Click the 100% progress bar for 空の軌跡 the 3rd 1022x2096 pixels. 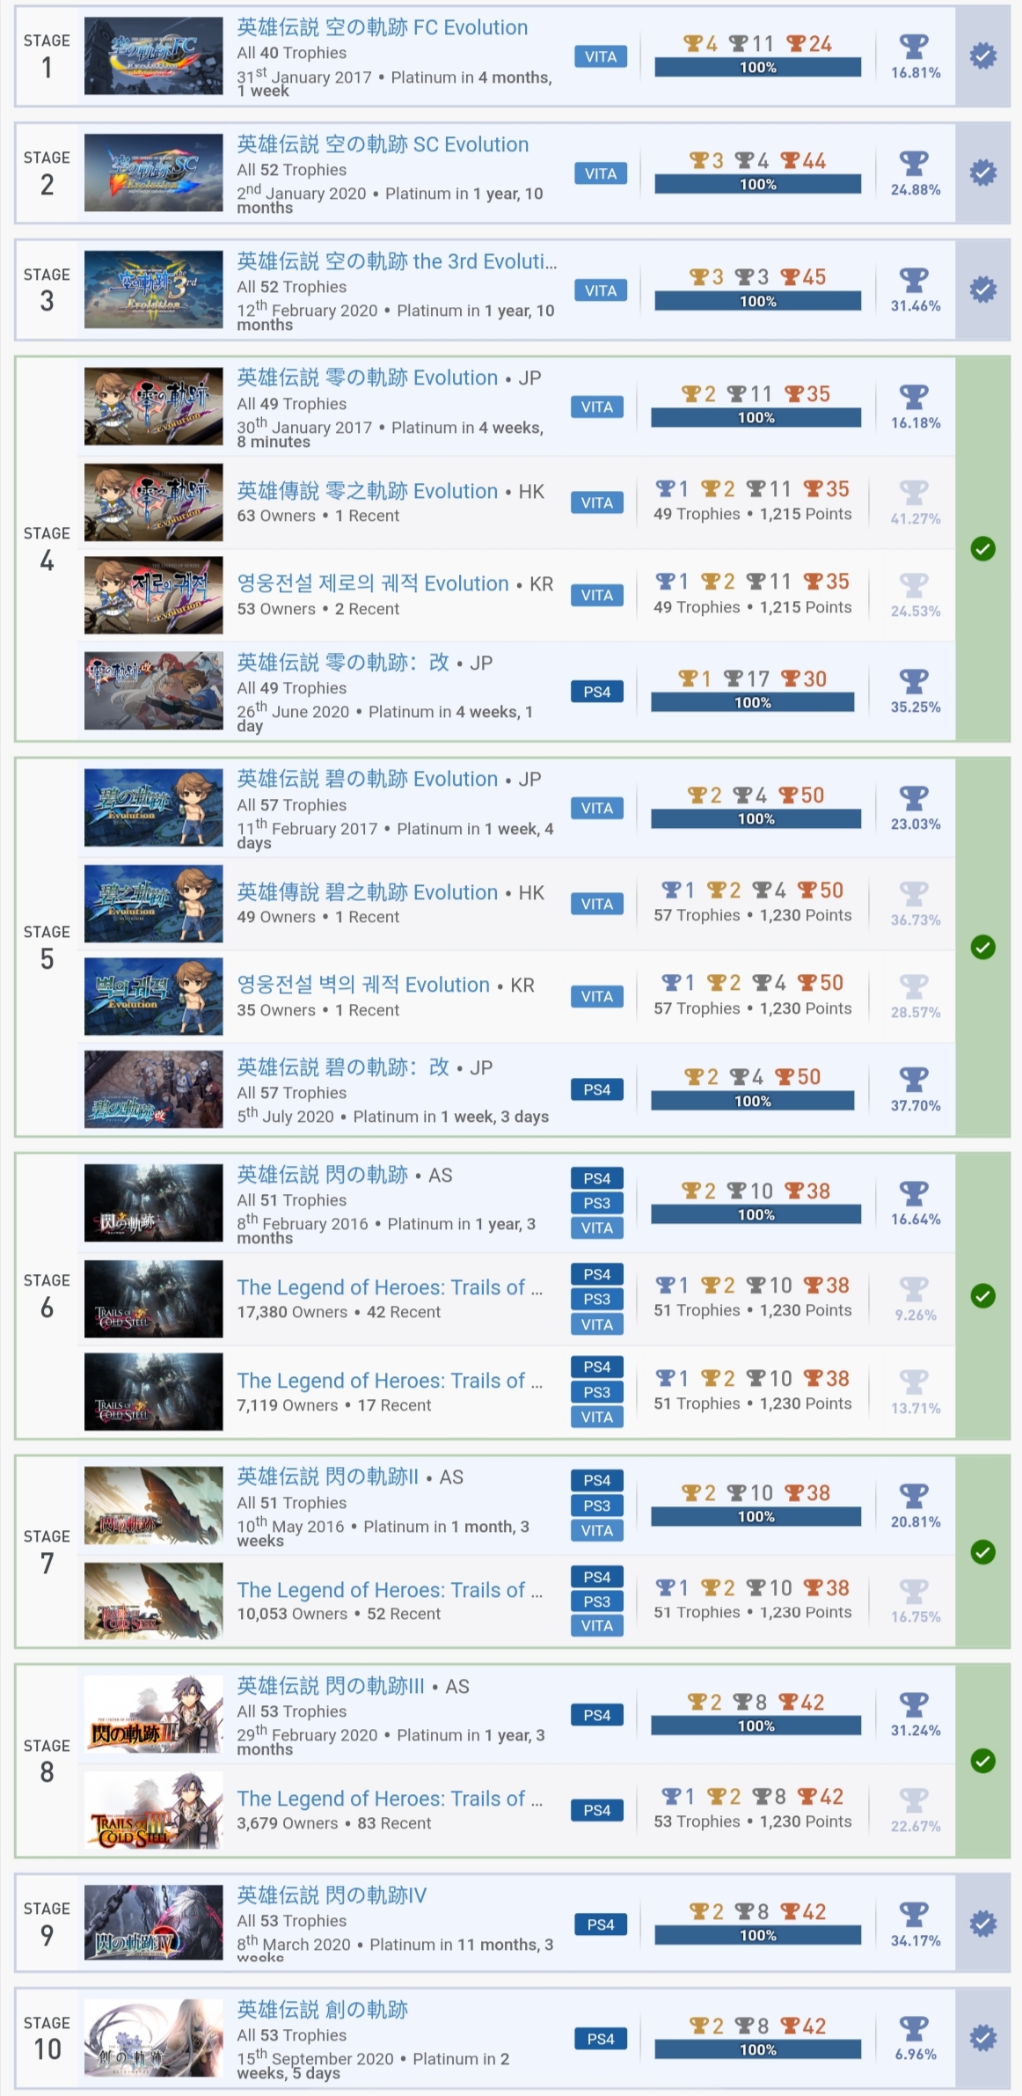click(757, 301)
